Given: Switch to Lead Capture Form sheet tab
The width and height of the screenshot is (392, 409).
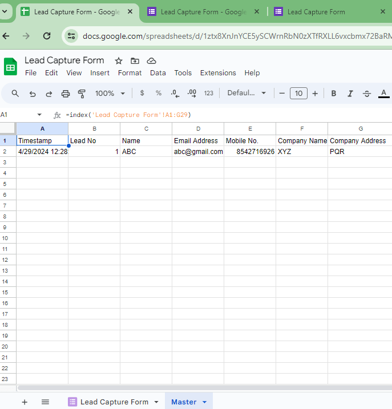Looking at the screenshot, I should click(114, 402).
